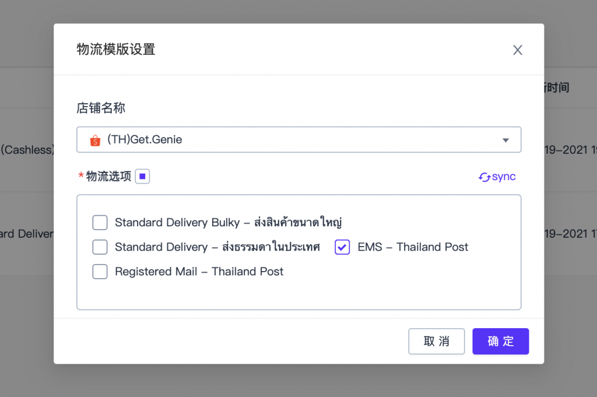
Task: Click the 取消 cancel button
Action: 436,341
